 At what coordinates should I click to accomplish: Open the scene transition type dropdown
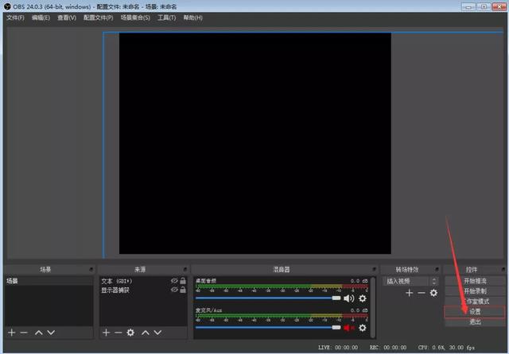(410, 281)
